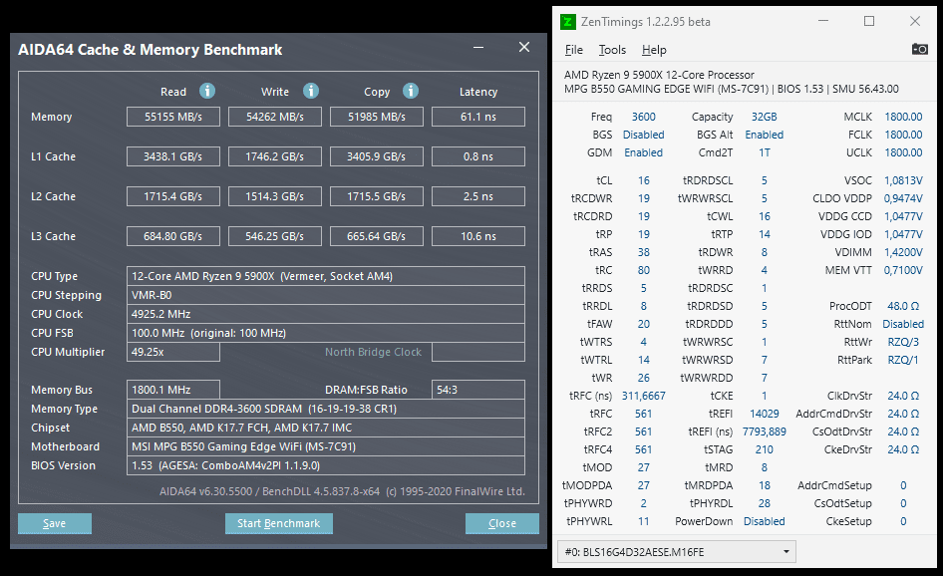Click the Save button in AIDA64
This screenshot has height=576, width=943.
coord(55,524)
